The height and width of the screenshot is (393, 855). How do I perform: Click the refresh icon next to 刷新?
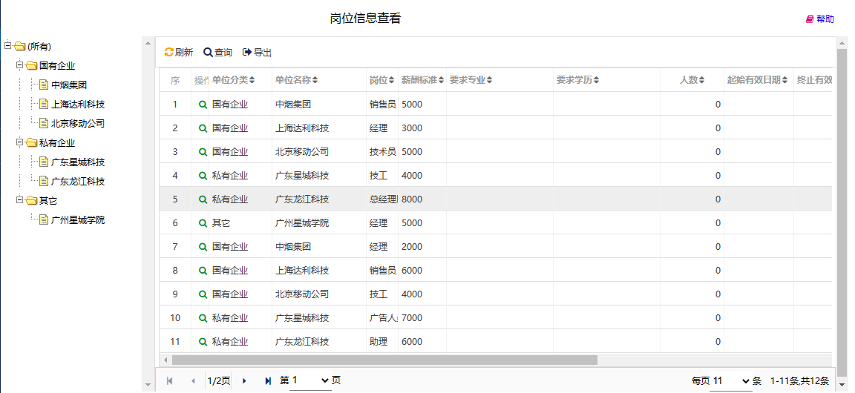point(169,53)
